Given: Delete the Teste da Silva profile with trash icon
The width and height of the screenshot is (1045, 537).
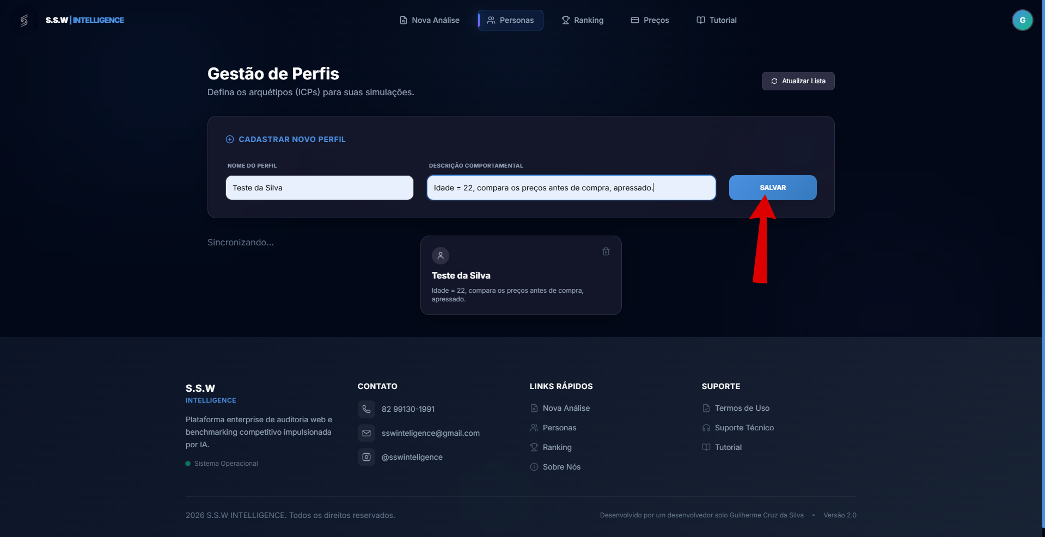Looking at the screenshot, I should click(606, 251).
